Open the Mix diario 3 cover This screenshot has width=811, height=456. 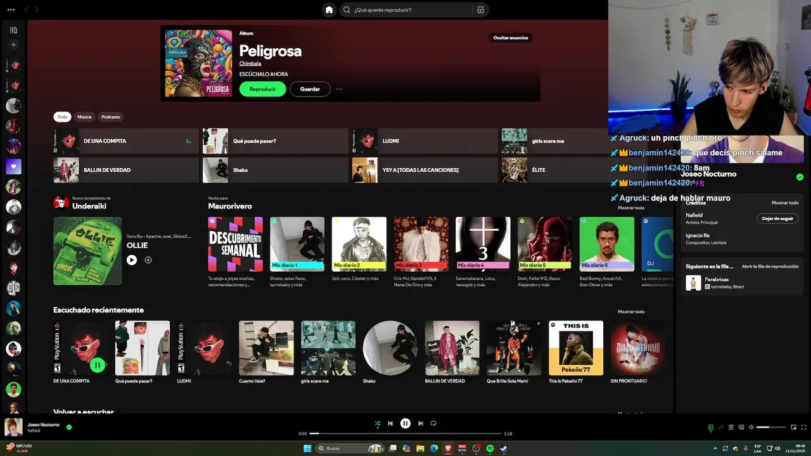[421, 244]
